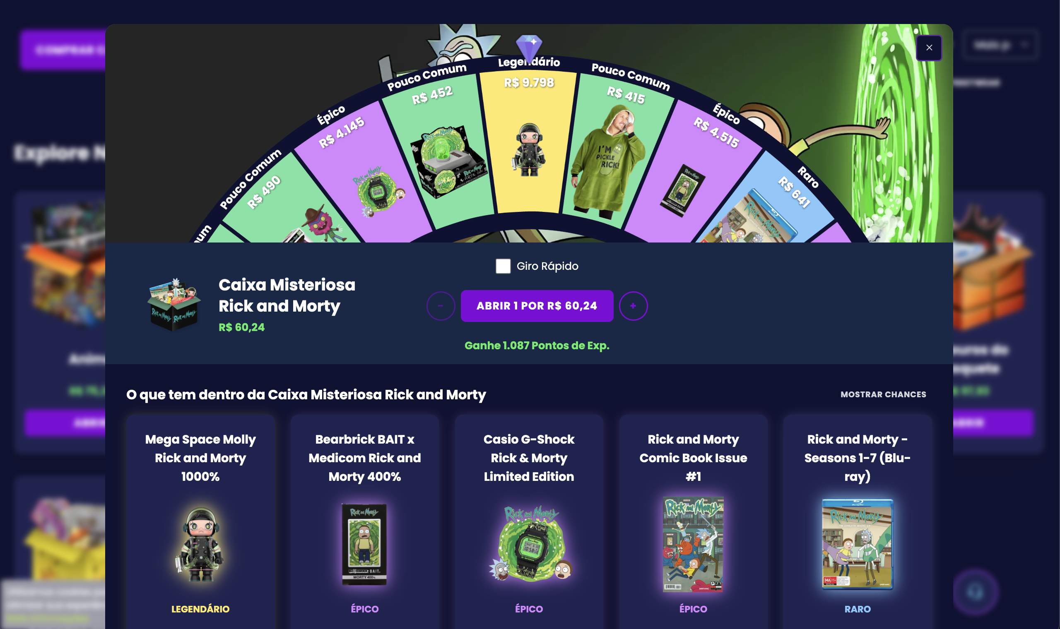Open the Comic Book Issue #1 cover
Image resolution: width=1060 pixels, height=629 pixels.
(x=693, y=544)
